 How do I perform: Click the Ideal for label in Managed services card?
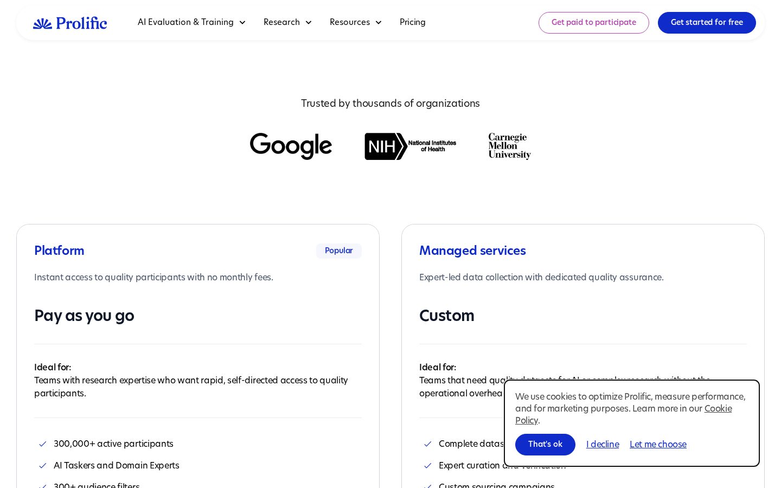[438, 368]
